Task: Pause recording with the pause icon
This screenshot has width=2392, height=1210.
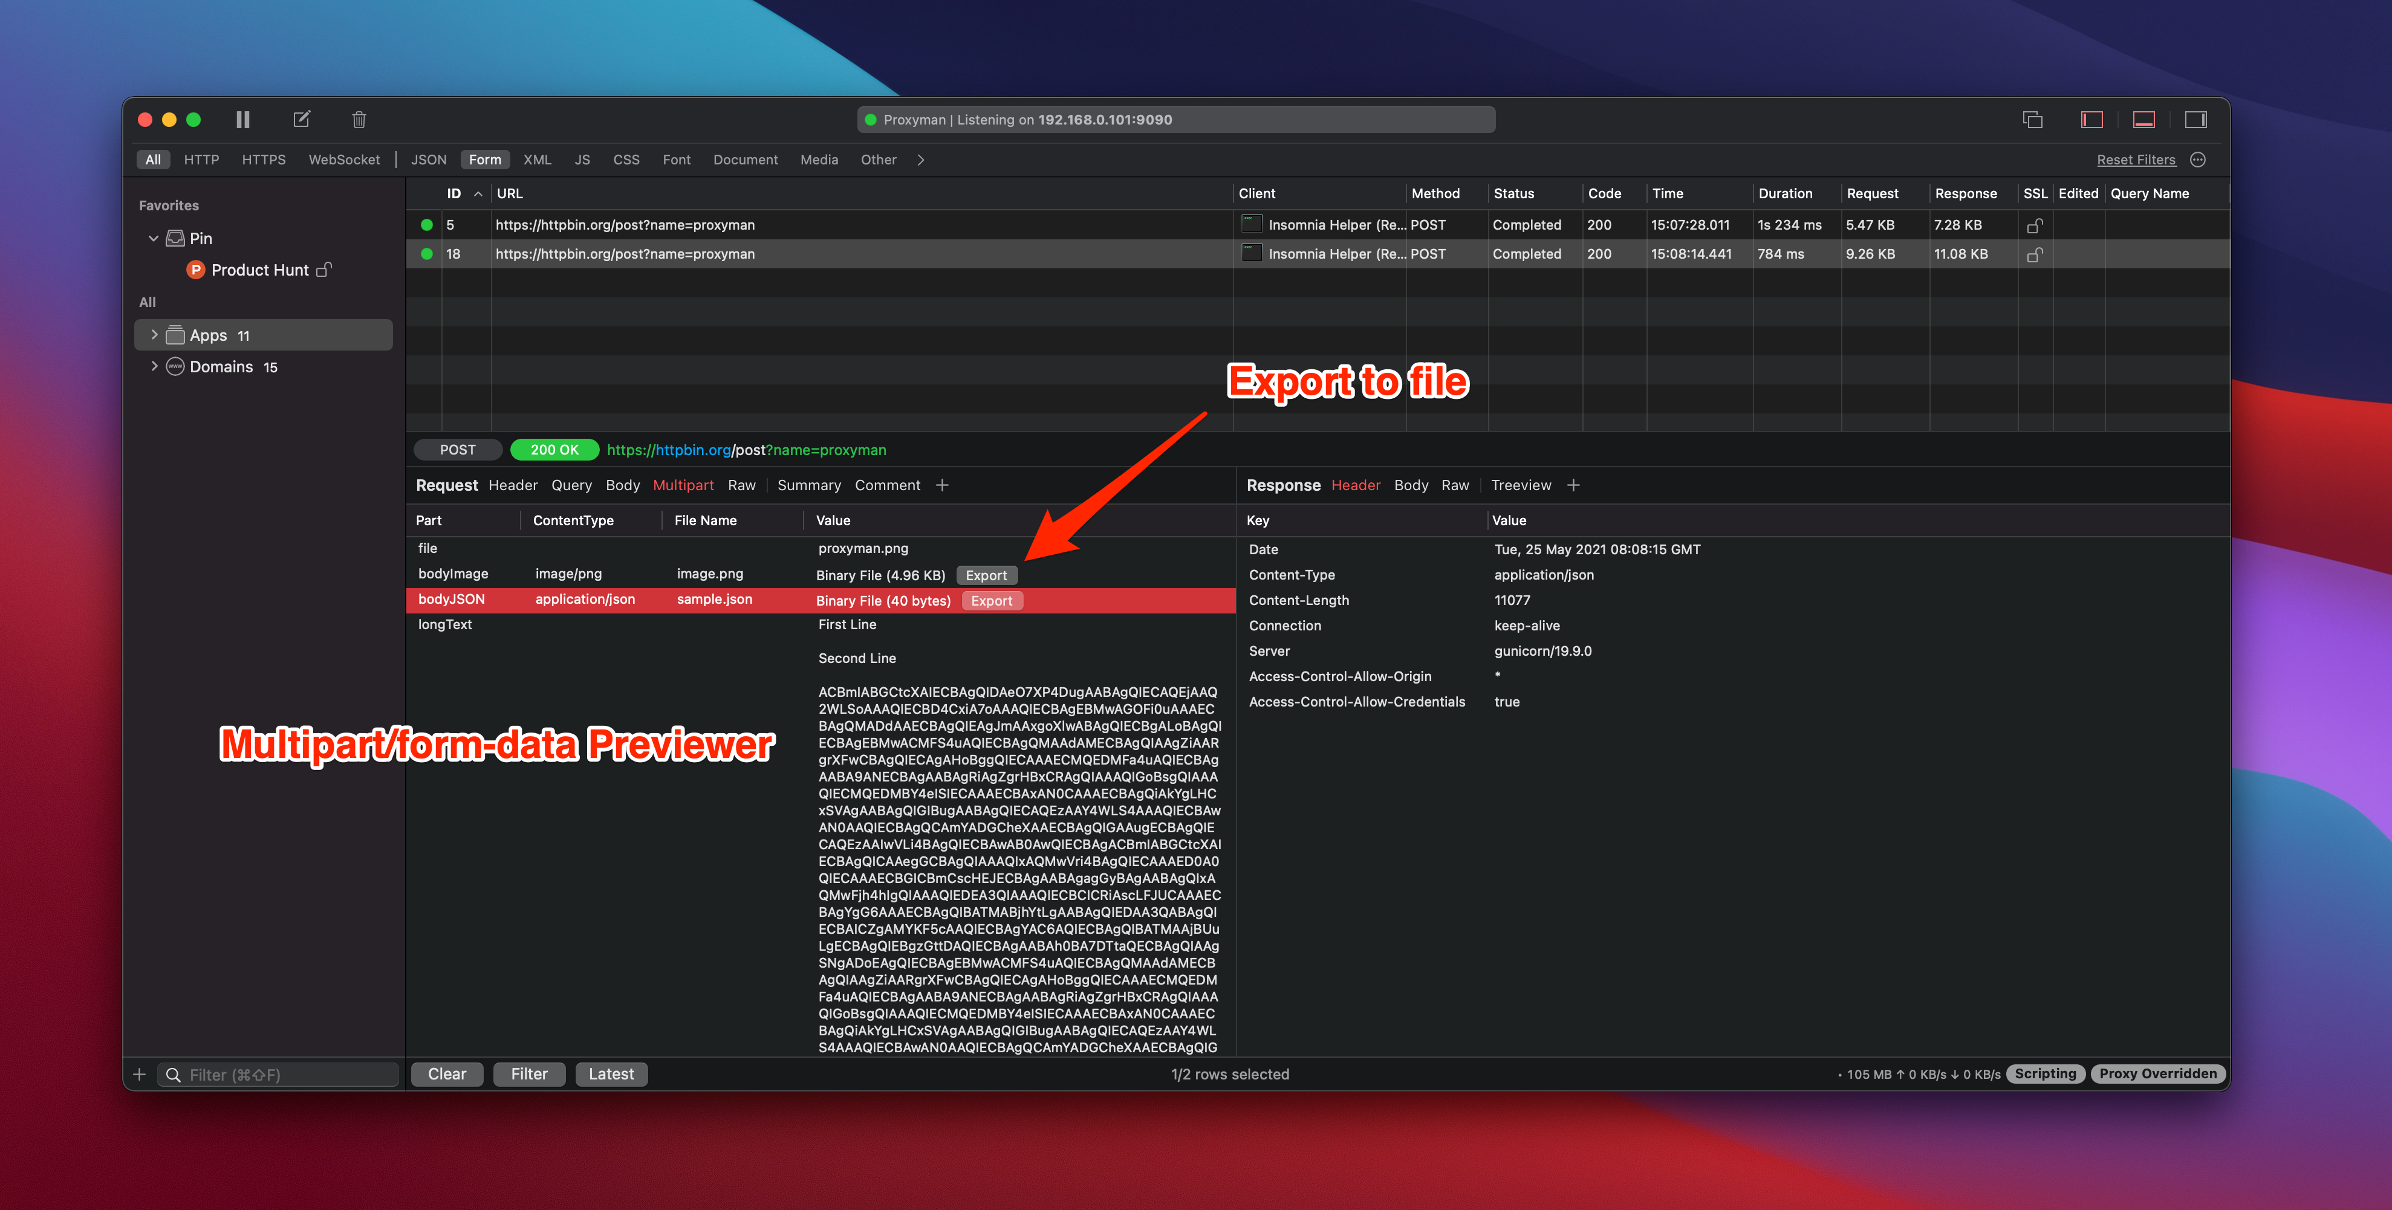Action: pyautogui.click(x=242, y=120)
